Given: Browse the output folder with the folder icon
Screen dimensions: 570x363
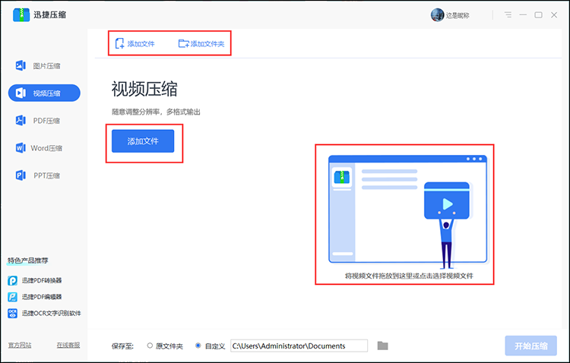Looking at the screenshot, I should click(x=383, y=346).
